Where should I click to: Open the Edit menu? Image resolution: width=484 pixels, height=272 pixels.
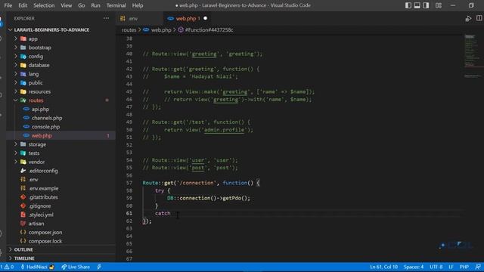pyautogui.click(x=23, y=5)
